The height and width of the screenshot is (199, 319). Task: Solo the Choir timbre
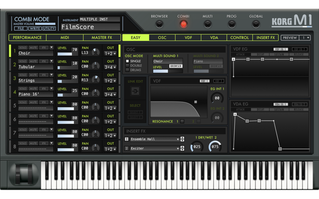click(23, 47)
